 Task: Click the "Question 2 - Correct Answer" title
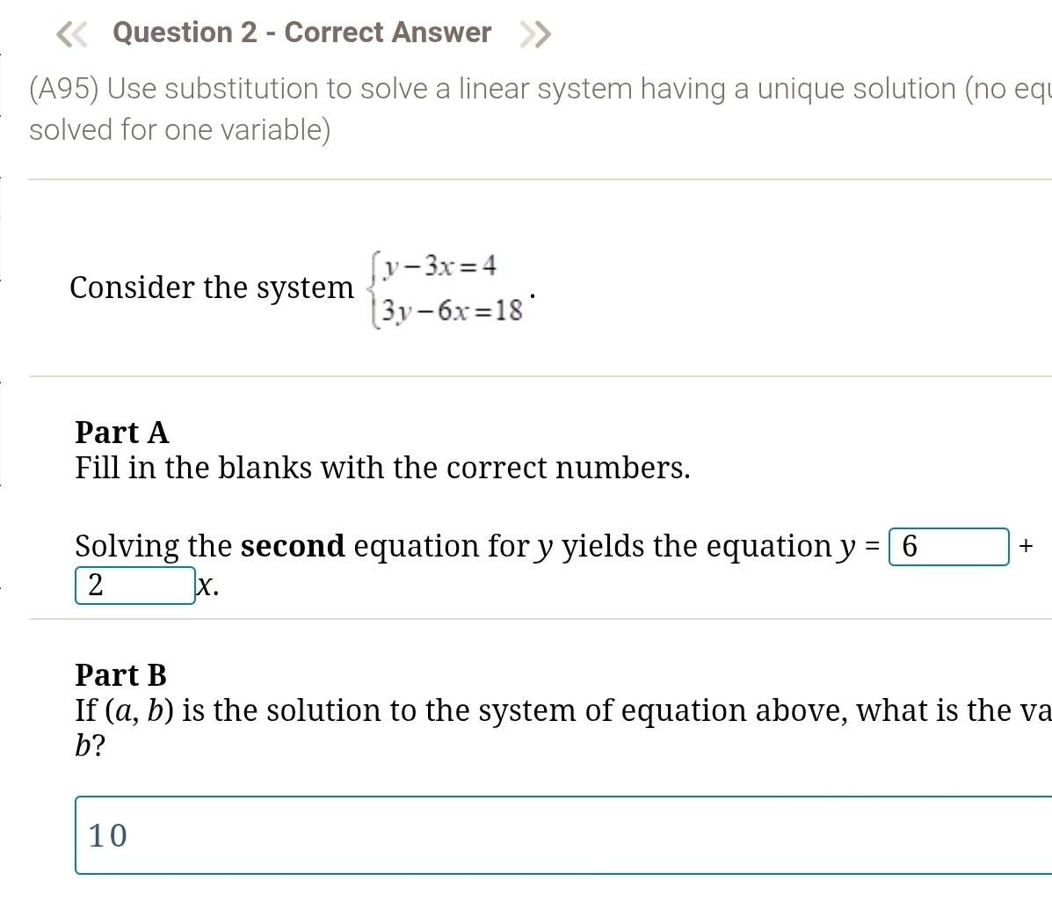[301, 33]
